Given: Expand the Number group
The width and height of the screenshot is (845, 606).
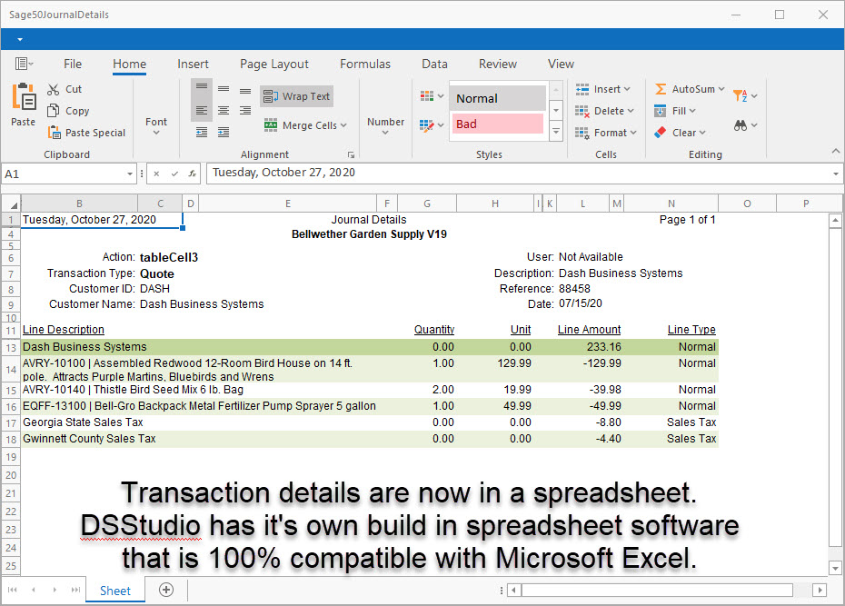Looking at the screenshot, I should (385, 126).
